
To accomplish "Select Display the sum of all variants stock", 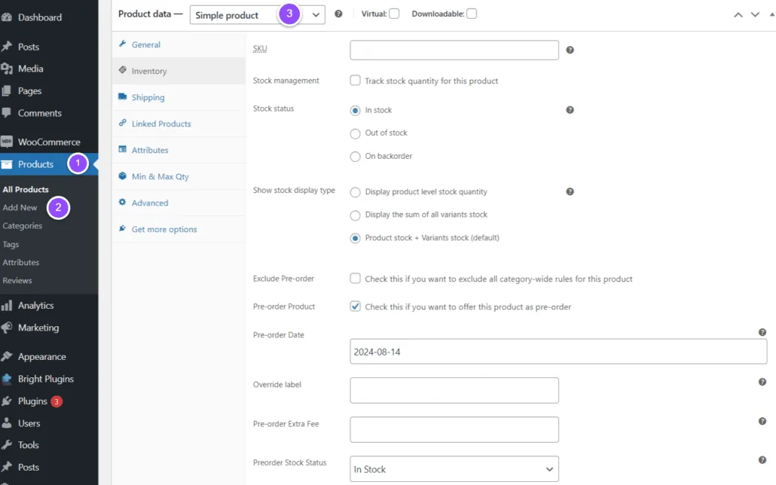I will [356, 215].
